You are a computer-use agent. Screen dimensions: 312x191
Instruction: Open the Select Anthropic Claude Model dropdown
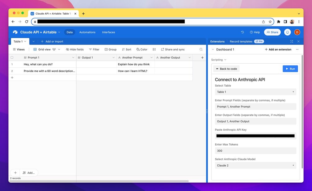pyautogui.click(x=255, y=165)
